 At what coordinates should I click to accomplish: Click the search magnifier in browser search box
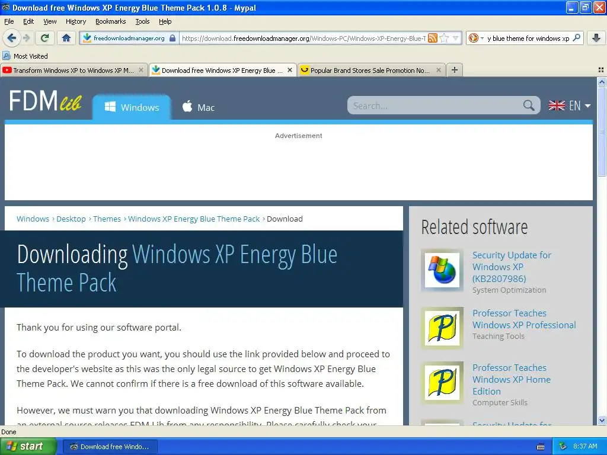[576, 38]
